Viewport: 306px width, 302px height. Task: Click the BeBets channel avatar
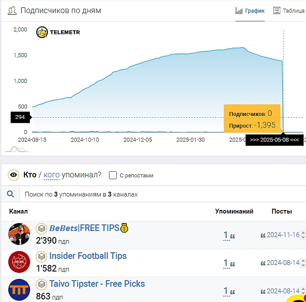(x=19, y=234)
